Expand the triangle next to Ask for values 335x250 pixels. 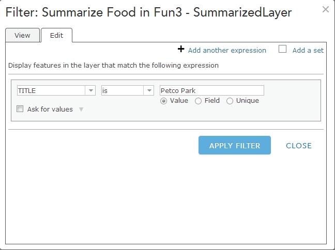tap(81, 110)
